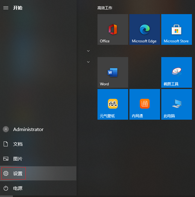Click the 电源 power button
Screen dimensions: 195x197
click(6, 188)
